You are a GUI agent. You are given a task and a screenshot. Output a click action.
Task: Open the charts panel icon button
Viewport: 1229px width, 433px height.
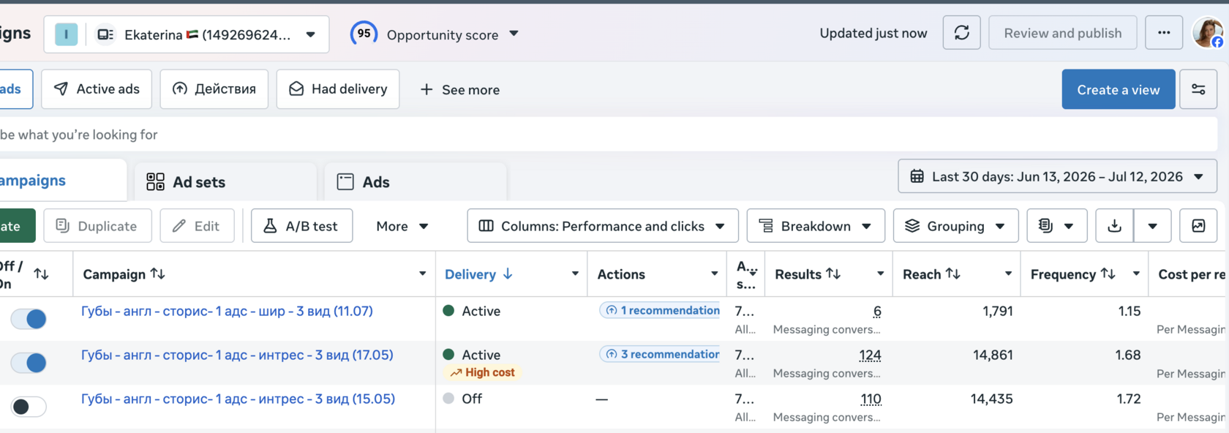point(1198,226)
